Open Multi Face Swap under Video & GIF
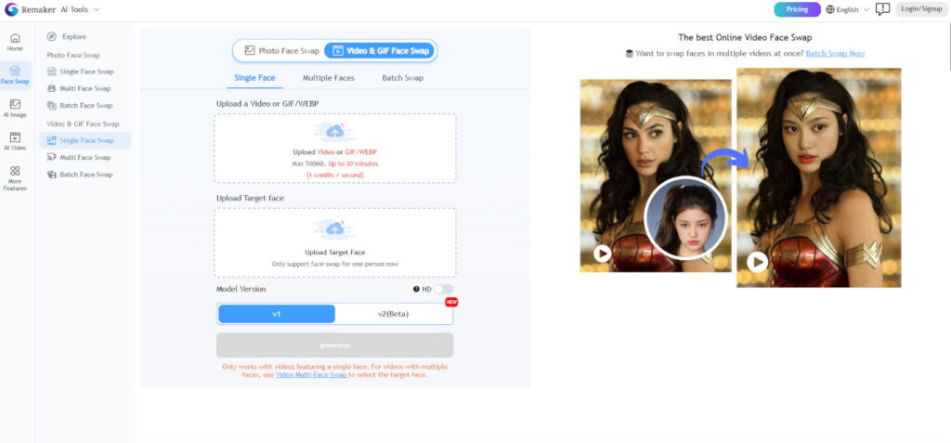951x443 pixels. [80, 157]
